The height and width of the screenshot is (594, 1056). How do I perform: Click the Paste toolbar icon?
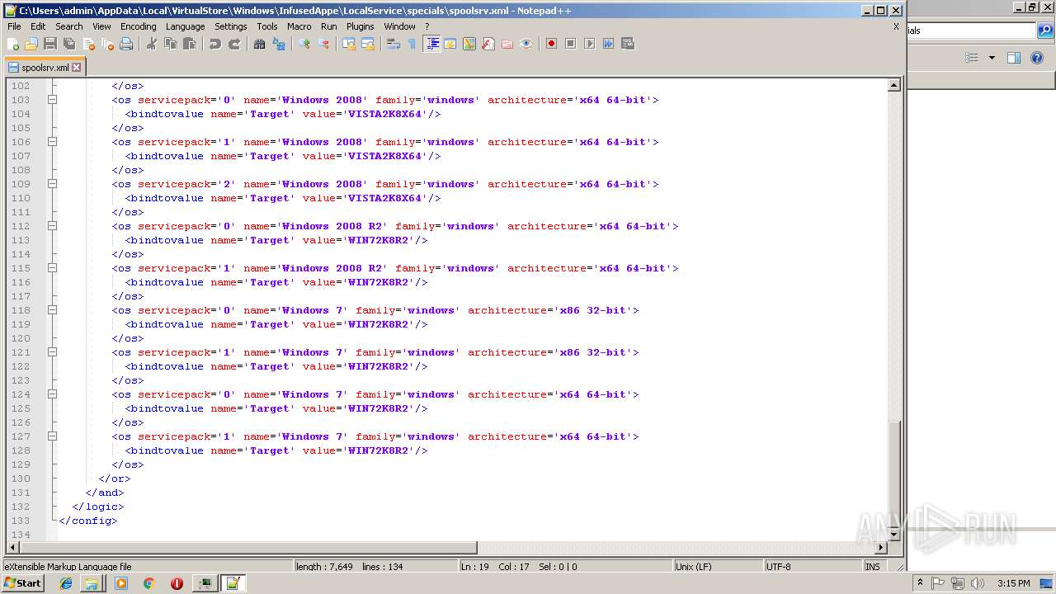coord(190,44)
